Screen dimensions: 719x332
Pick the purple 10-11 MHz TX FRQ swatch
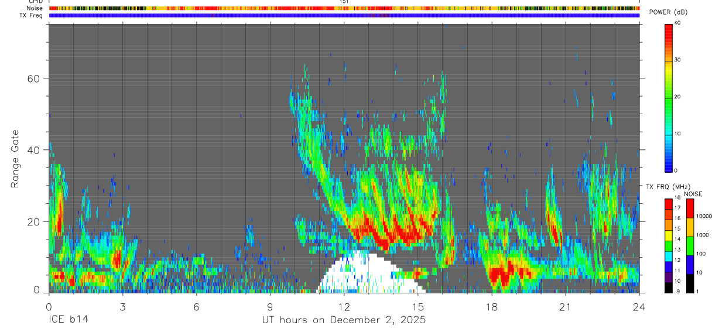point(669,277)
